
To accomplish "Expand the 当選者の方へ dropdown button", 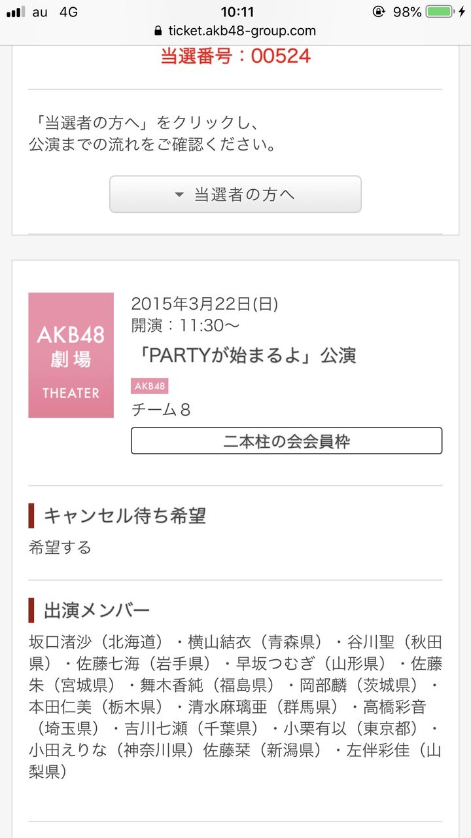I will coord(235,194).
